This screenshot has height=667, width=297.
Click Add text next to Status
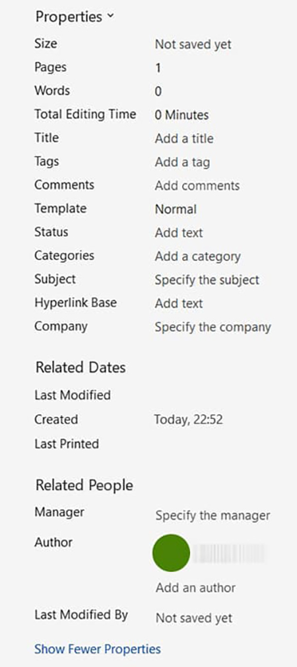pyautogui.click(x=179, y=233)
